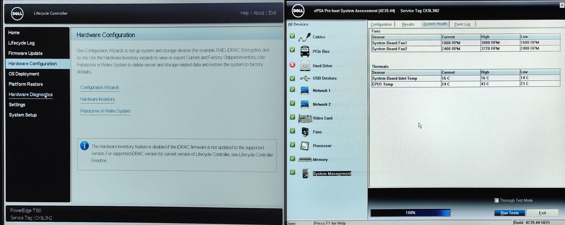This screenshot has width=565, height=225.
Task: Select the System Management tower icon
Action: tap(305, 173)
